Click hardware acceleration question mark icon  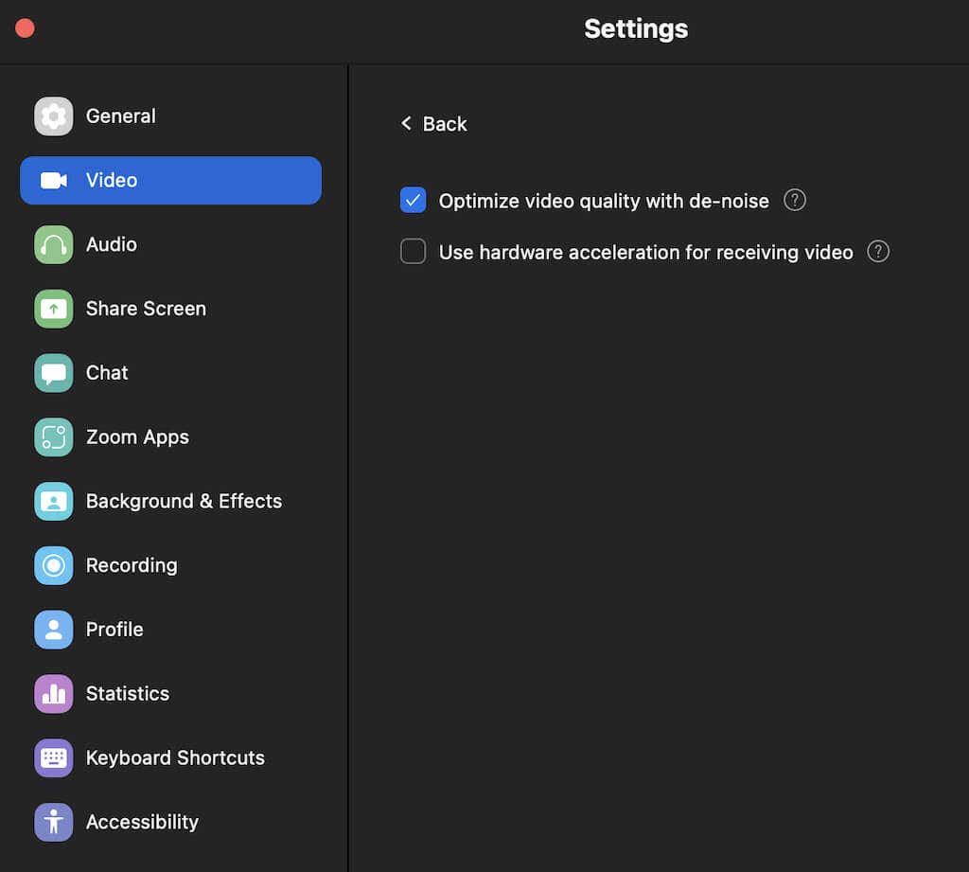(x=877, y=251)
